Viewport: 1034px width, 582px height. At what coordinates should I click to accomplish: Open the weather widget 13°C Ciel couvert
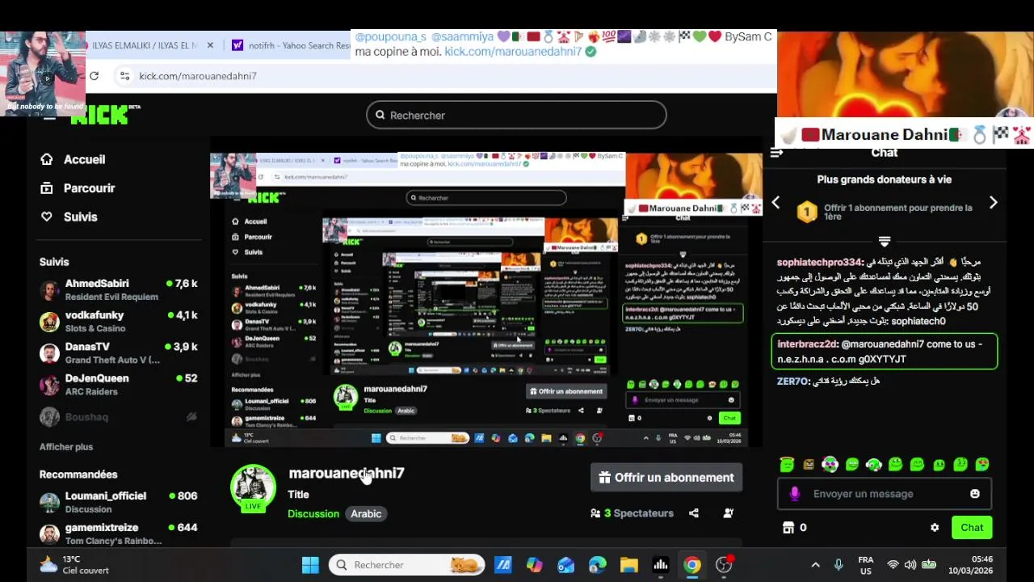(x=74, y=565)
